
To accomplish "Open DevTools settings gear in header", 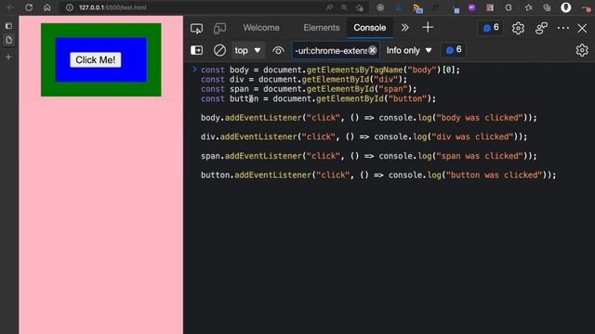I will pyautogui.click(x=518, y=28).
